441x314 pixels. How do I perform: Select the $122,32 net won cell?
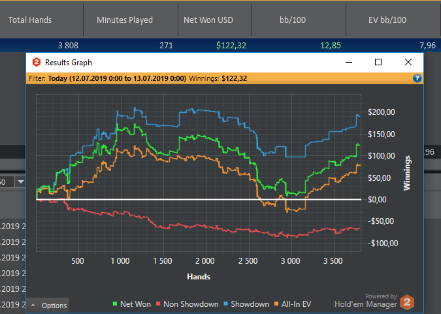[x=231, y=46]
